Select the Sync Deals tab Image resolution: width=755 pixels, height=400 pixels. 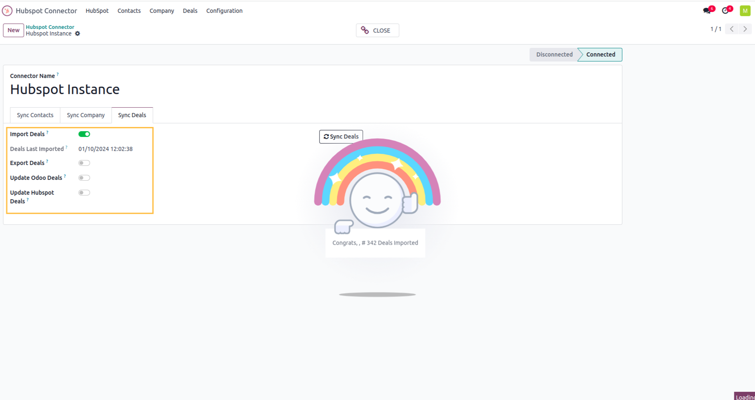pos(132,115)
